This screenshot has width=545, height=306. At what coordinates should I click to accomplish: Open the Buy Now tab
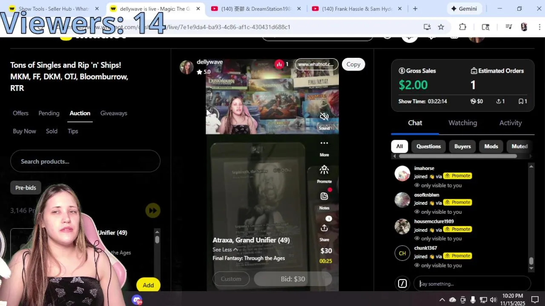(x=24, y=131)
